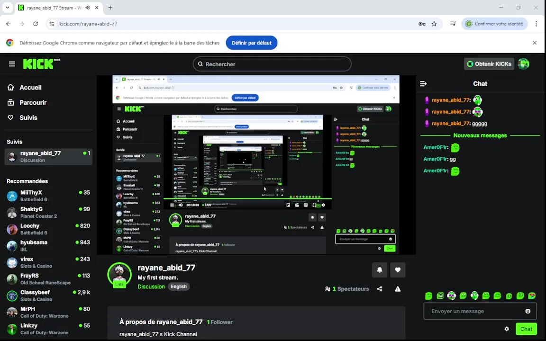This screenshot has width=546, height=341.
Task: Open Parcourir in the sidebar
Action: tap(27, 103)
